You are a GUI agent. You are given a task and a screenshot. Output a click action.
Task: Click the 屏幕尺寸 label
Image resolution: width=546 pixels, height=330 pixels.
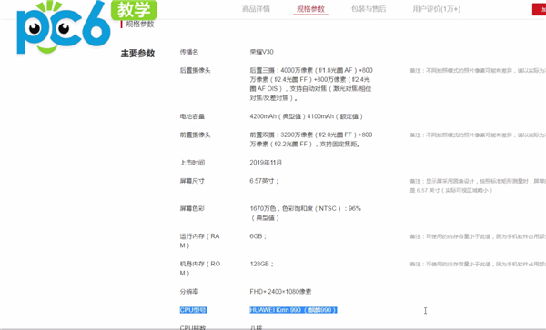pyautogui.click(x=192, y=181)
